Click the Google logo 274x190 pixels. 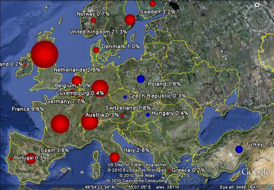point(255,172)
